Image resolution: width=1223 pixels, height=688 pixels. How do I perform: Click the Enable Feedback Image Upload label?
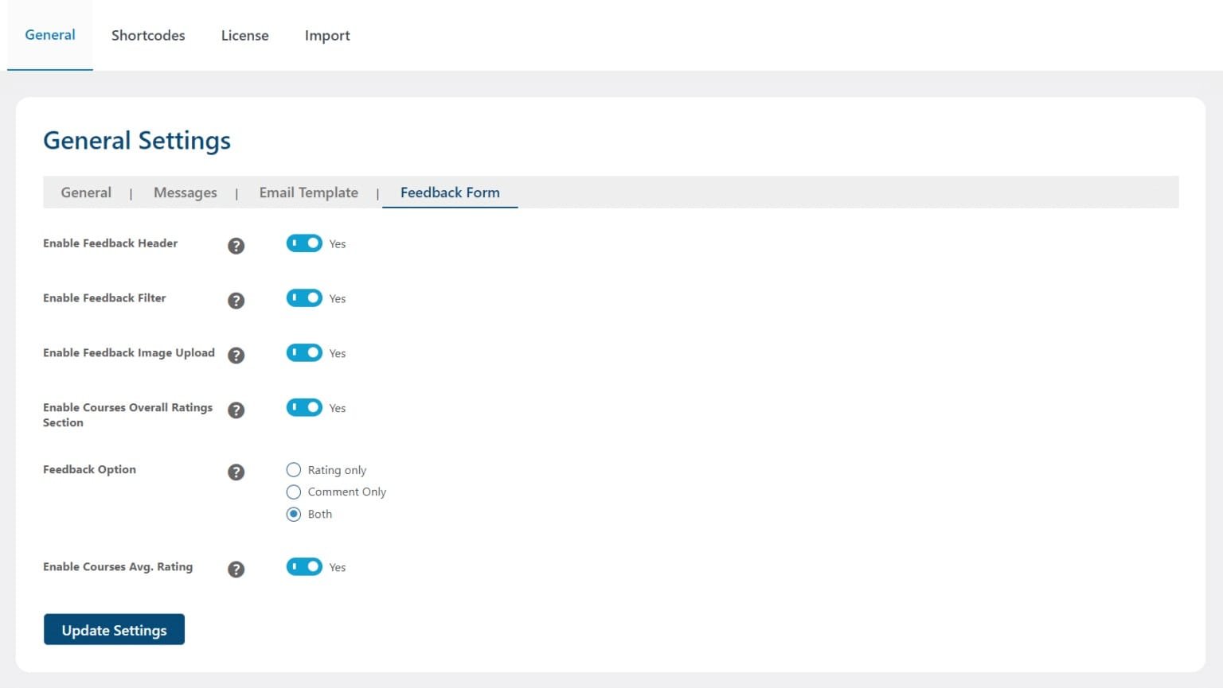coord(129,353)
